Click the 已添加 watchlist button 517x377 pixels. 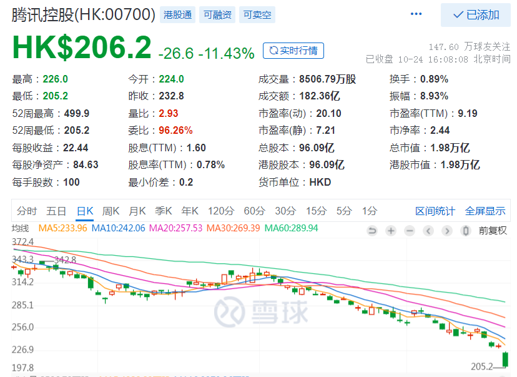(x=475, y=15)
